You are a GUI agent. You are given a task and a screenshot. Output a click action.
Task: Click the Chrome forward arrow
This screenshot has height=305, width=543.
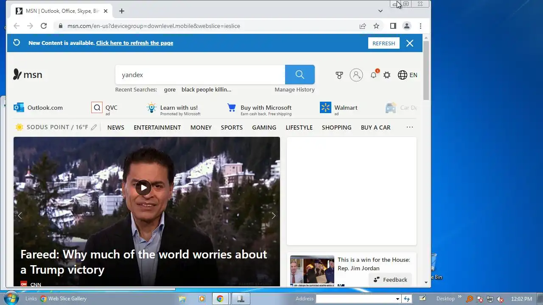(x=30, y=26)
